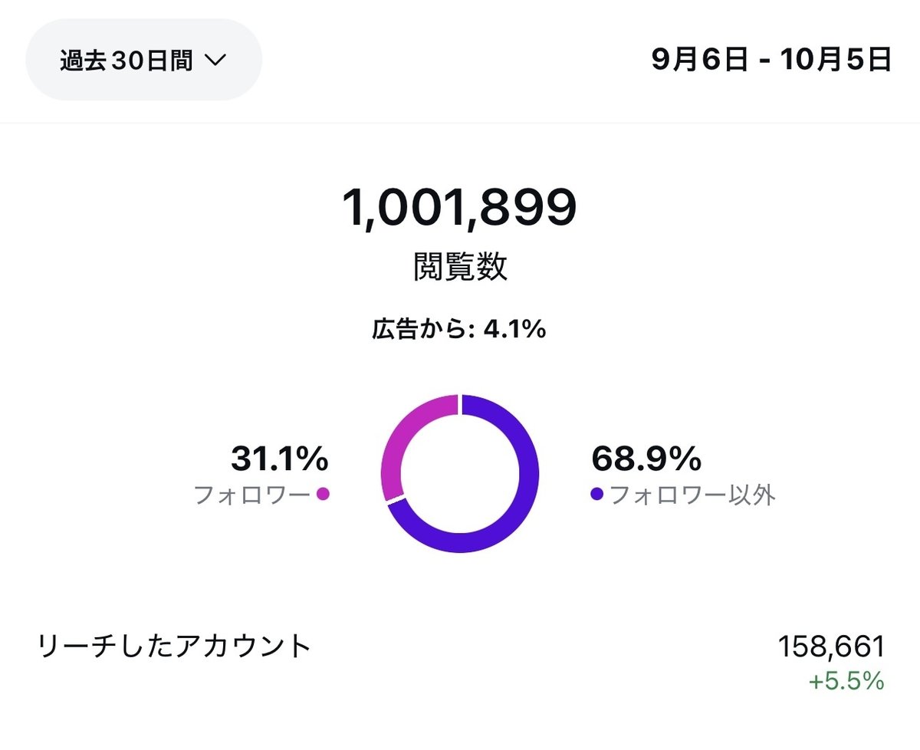
Task: Select the 68.9% non-follower percentage
Action: pyautogui.click(x=646, y=459)
